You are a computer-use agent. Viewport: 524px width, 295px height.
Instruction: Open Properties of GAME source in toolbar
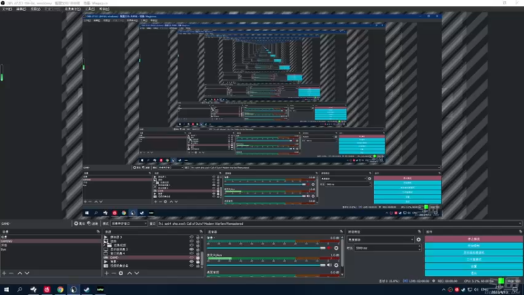79,224
